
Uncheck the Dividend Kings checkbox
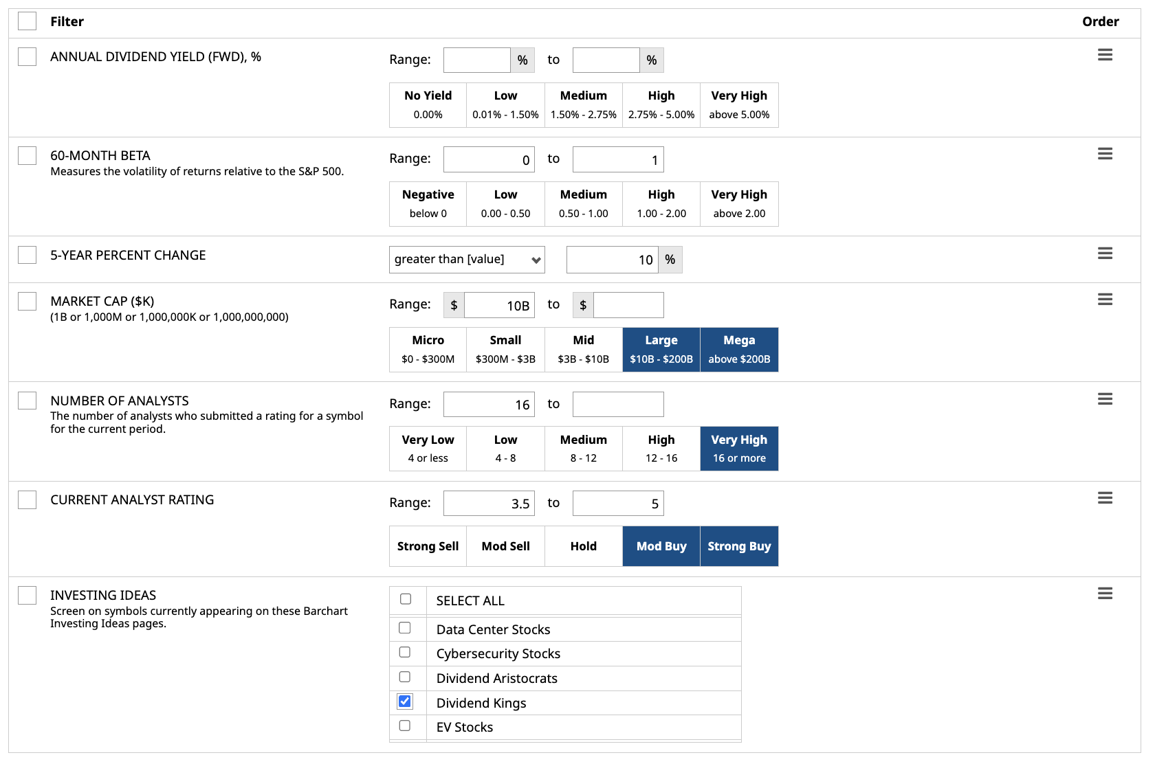405,701
